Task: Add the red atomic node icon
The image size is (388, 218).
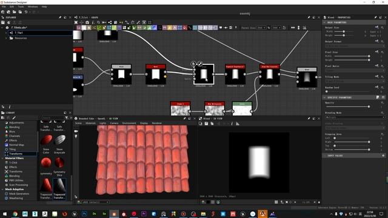Action: (185, 28)
